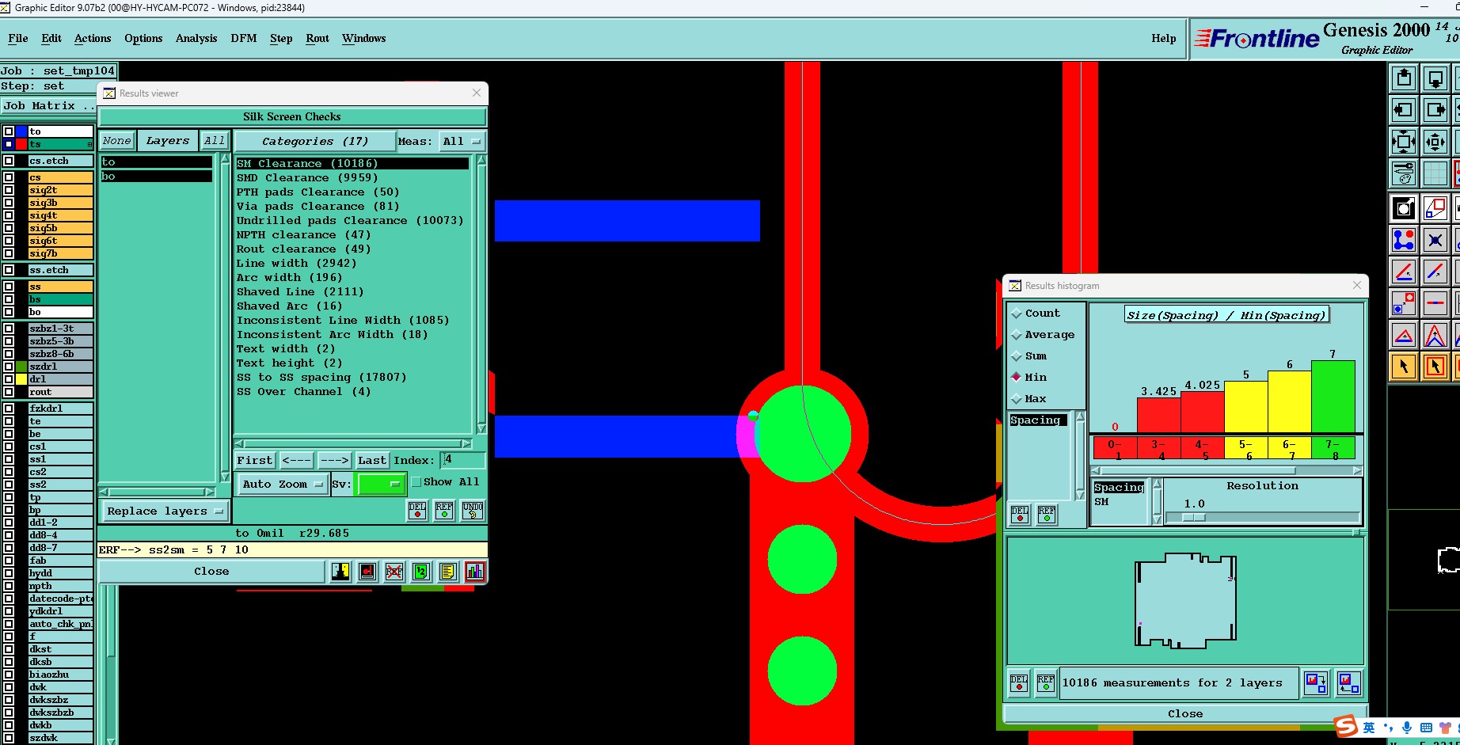Toggle the grid display icon

1435,173
